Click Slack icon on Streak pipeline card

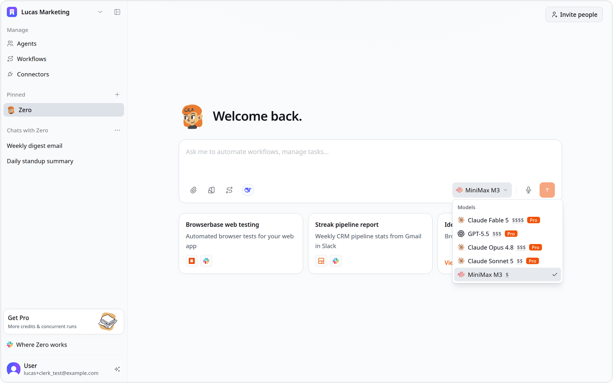coord(336,261)
